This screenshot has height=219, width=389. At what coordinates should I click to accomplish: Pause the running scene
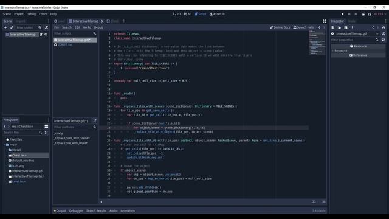(349, 14)
